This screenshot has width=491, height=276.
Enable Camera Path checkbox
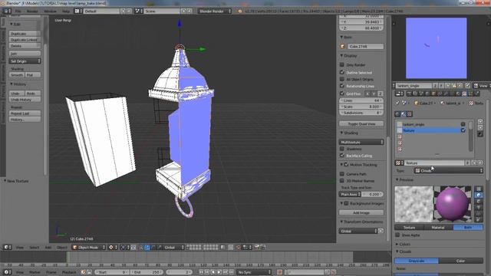pos(342,174)
